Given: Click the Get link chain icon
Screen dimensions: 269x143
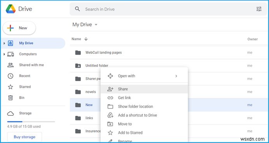Looking at the screenshot, I should [x=110, y=98].
